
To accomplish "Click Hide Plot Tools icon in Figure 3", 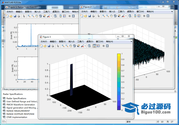I will [x=103, y=46].
